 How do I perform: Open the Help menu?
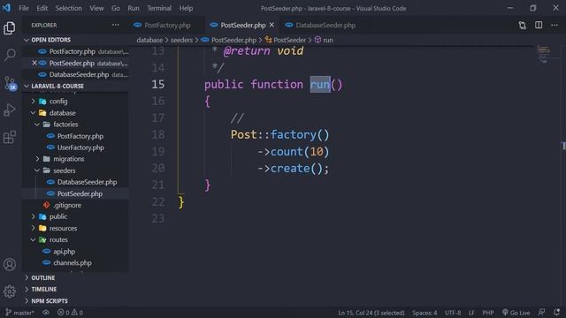[186, 8]
